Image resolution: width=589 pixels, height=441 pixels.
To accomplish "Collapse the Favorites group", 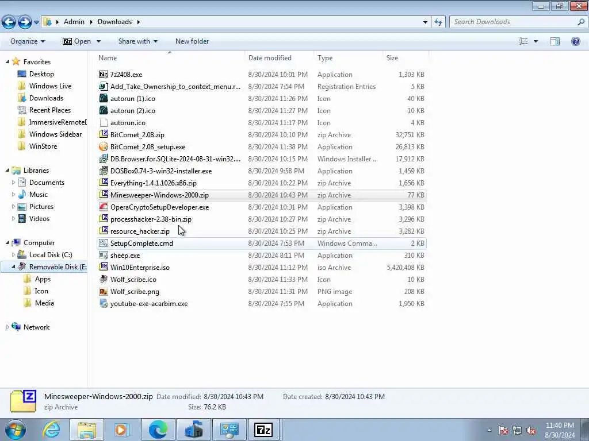I will (7, 61).
